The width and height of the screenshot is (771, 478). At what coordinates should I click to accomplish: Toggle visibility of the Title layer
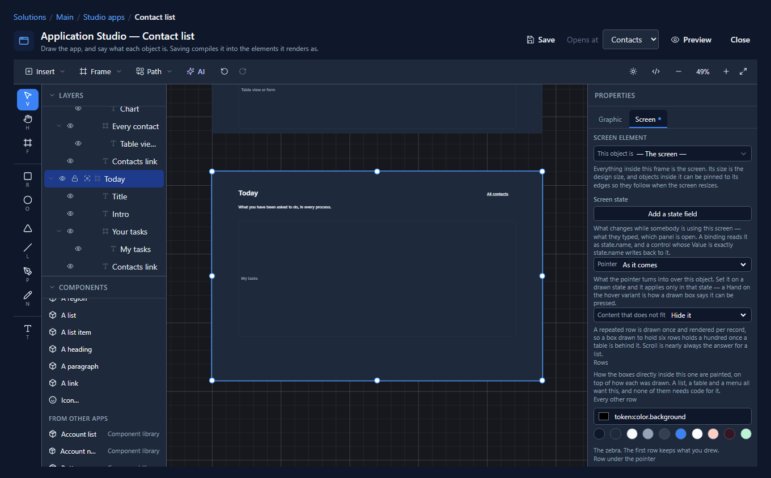(x=70, y=197)
